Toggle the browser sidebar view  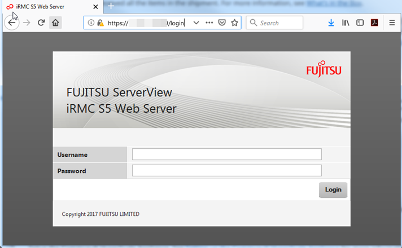[x=360, y=23]
